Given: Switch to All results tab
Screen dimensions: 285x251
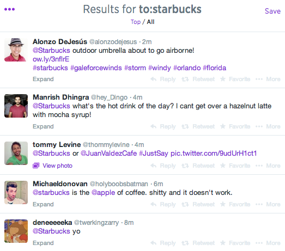Looking at the screenshot, I should tap(150, 22).
